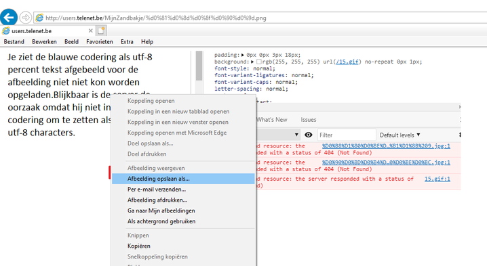Toggle the eye live-expression icon in console

click(309, 135)
